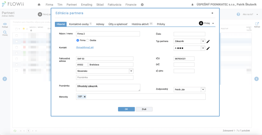Click the IČO field with 987654321
The height and width of the screenshot is (135, 262).
tap(184, 59)
